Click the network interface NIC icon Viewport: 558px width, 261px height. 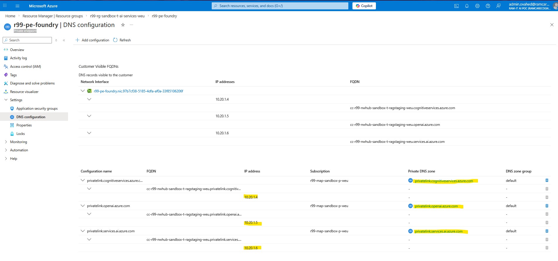(89, 91)
